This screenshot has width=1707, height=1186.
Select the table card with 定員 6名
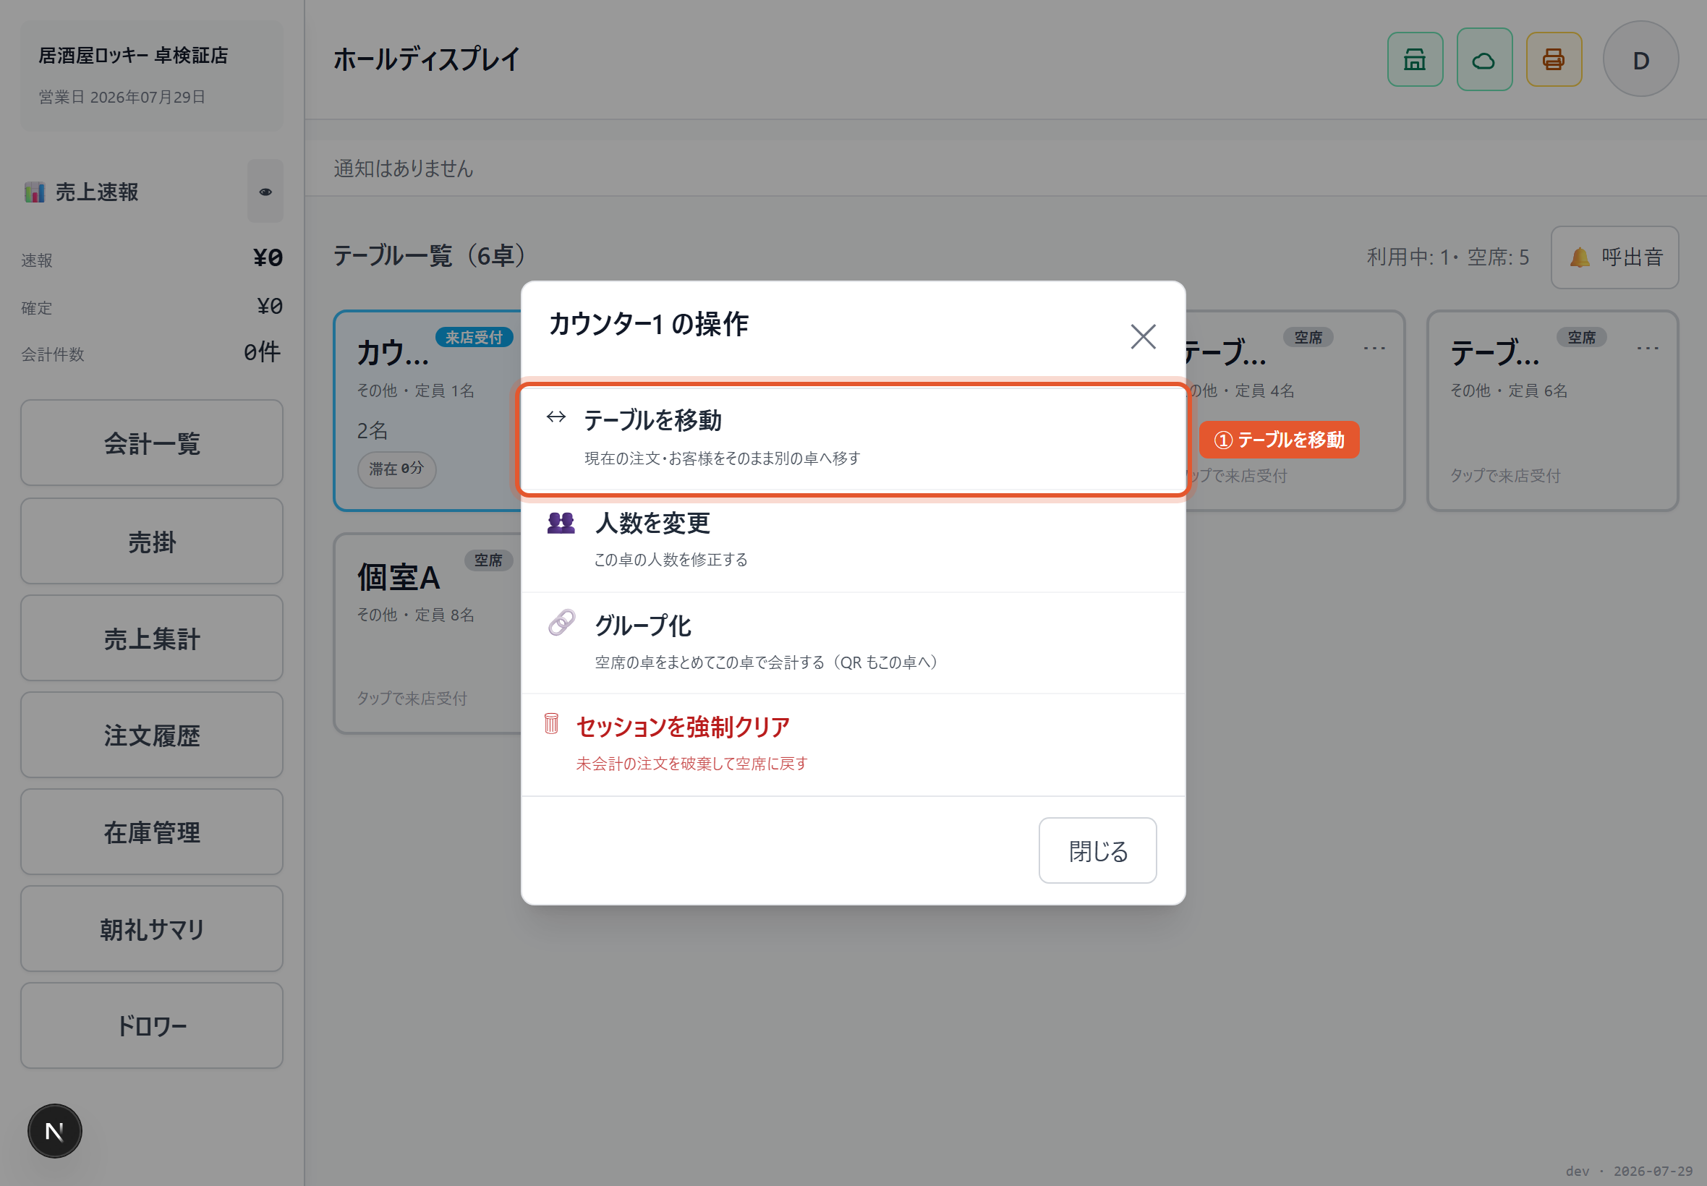click(1552, 410)
